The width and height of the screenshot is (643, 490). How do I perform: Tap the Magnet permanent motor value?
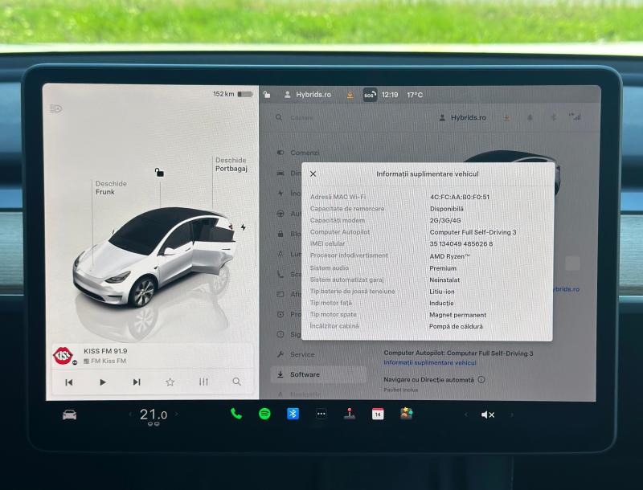click(x=457, y=315)
